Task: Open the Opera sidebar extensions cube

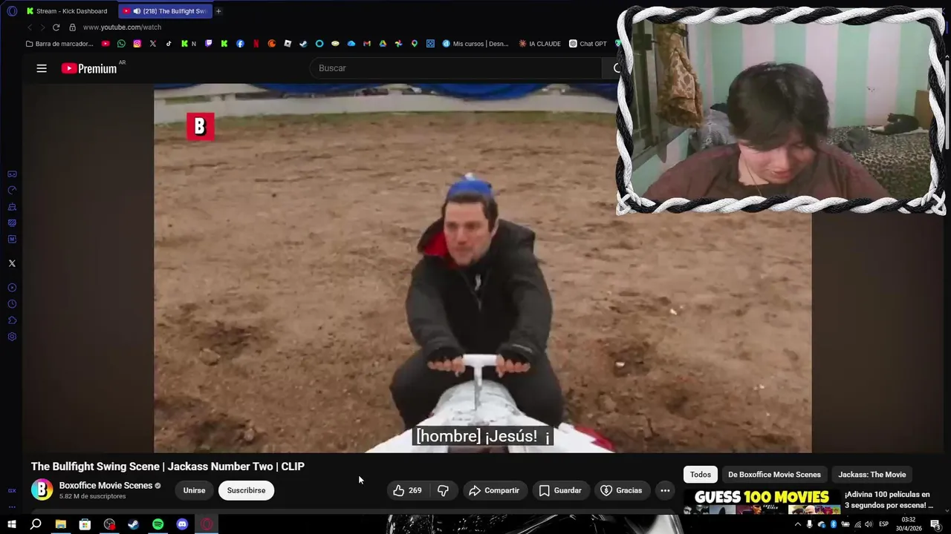Action: [x=12, y=320]
